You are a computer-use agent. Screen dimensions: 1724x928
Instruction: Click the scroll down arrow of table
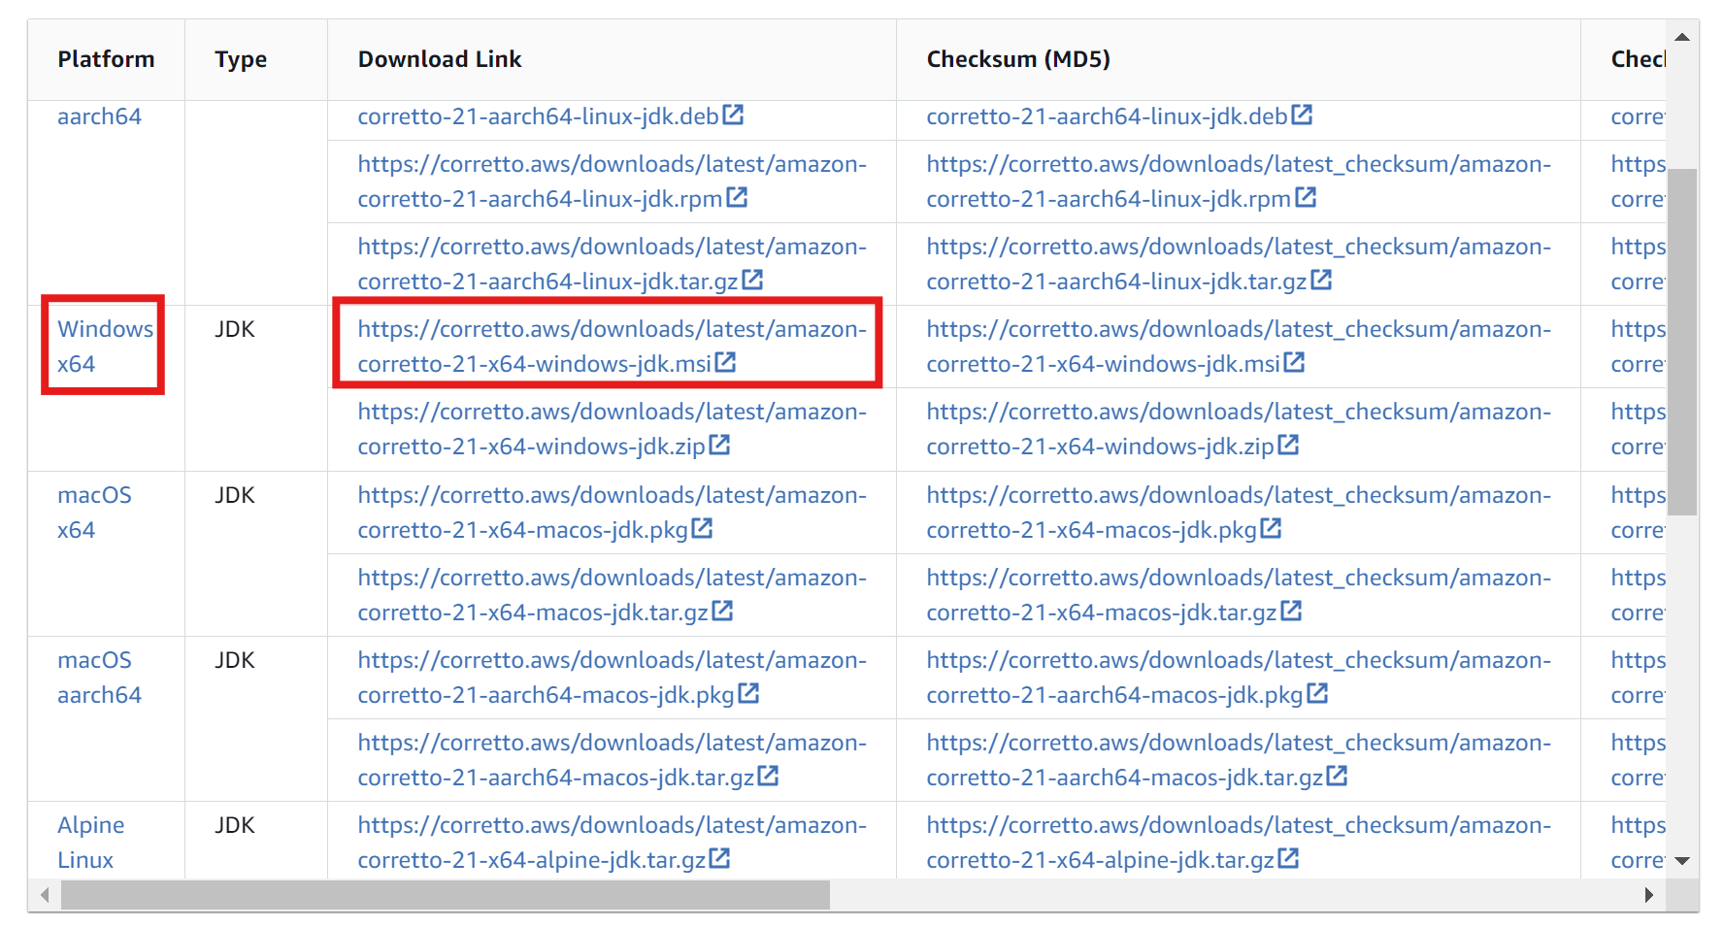1682,861
